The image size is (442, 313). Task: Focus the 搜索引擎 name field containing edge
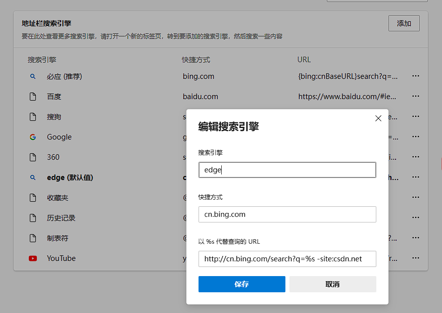[287, 170]
